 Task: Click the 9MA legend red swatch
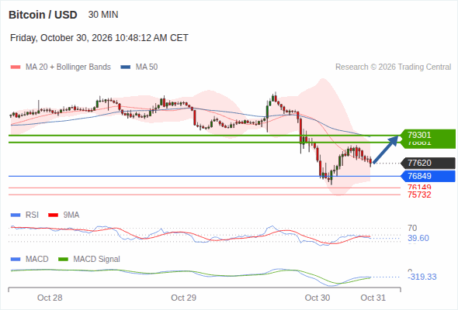53,215
